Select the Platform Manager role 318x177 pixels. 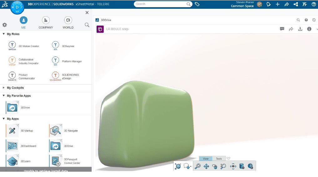tap(67, 61)
